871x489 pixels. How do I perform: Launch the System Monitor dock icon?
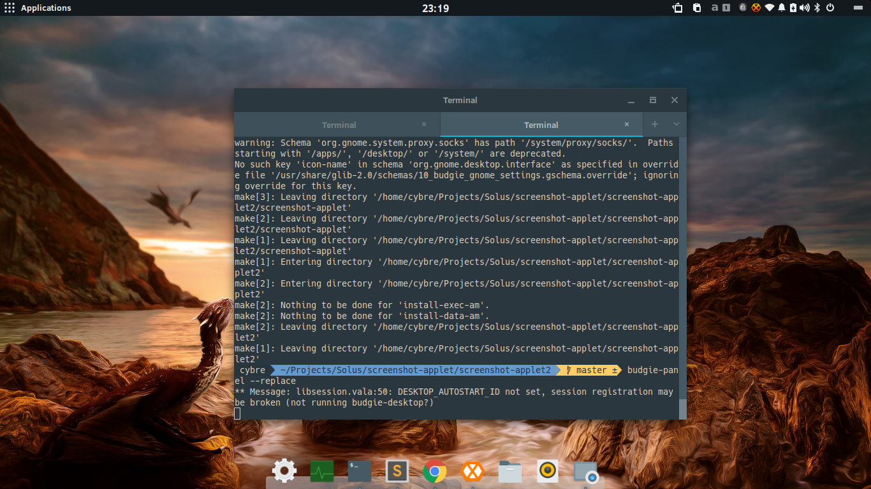tap(322, 472)
